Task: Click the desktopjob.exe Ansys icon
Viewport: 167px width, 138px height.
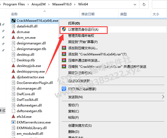Action: pyautogui.click(x=13, y=66)
